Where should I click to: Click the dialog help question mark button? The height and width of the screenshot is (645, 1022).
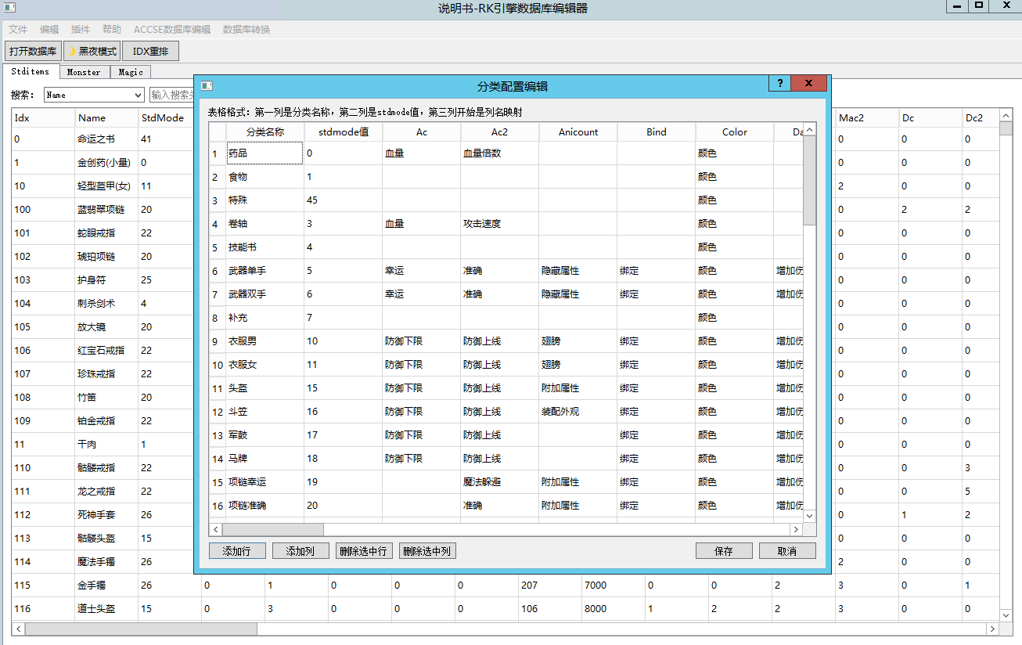coord(779,84)
